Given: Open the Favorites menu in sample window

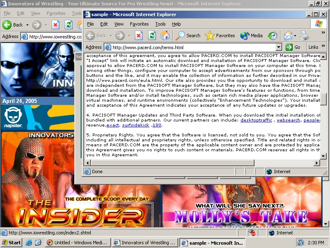Looking at the screenshot, I should coord(139,24).
